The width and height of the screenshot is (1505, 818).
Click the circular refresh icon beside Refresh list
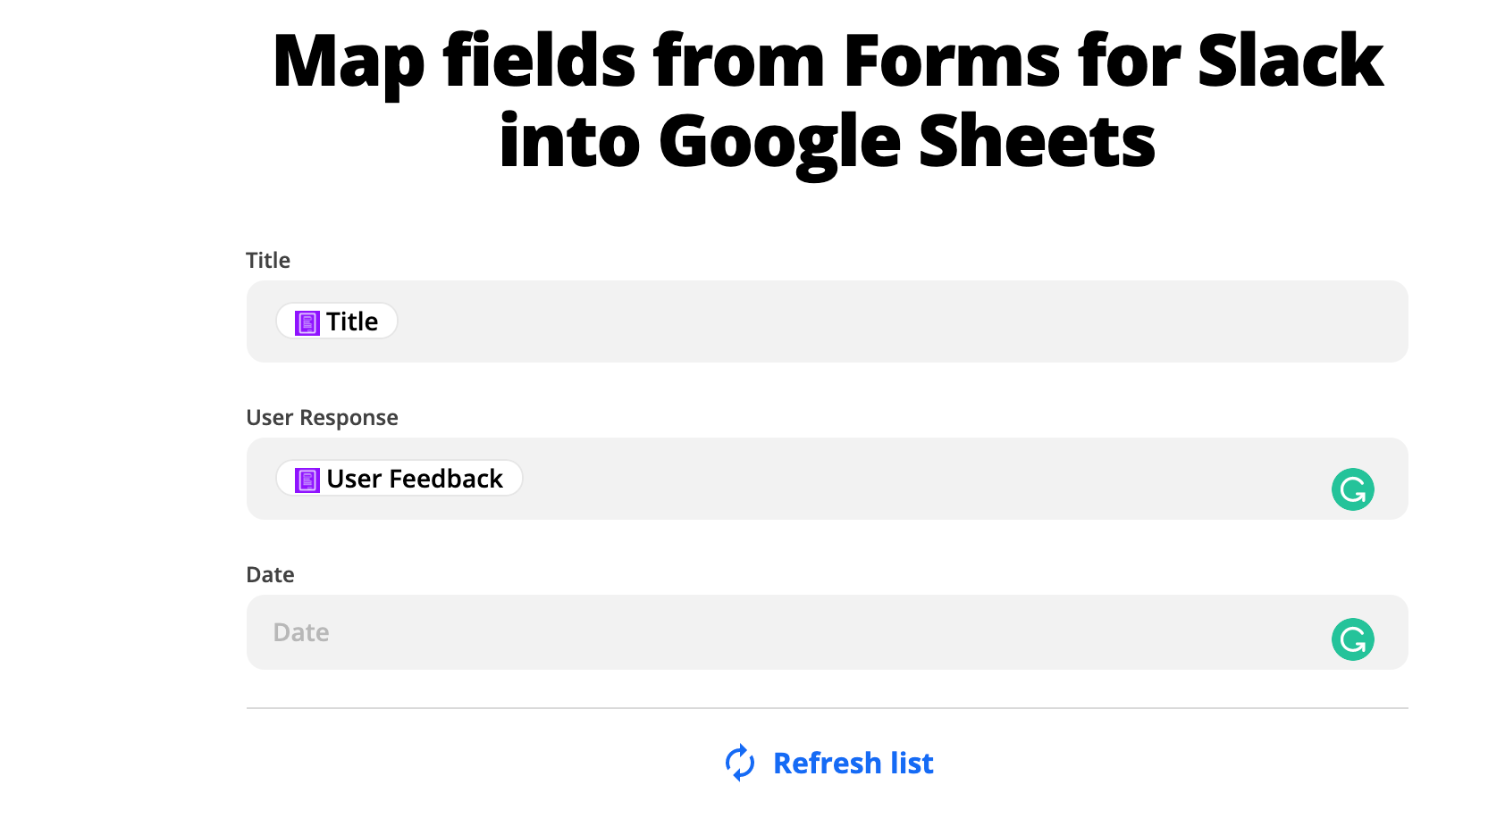point(738,763)
